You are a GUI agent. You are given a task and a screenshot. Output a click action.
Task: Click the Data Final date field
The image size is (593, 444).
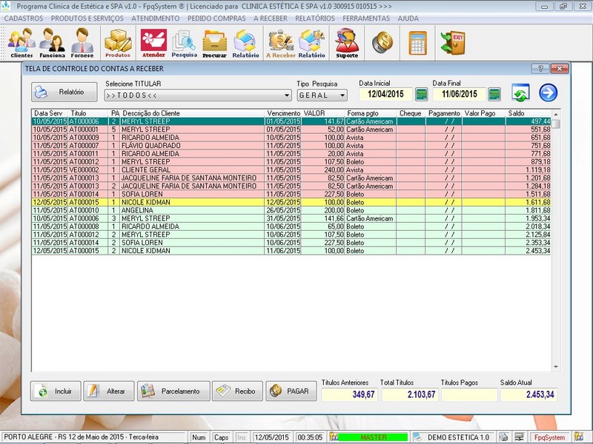pyautogui.click(x=459, y=95)
